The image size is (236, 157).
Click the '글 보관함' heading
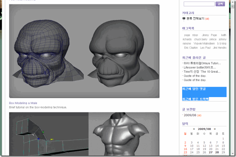(189, 109)
